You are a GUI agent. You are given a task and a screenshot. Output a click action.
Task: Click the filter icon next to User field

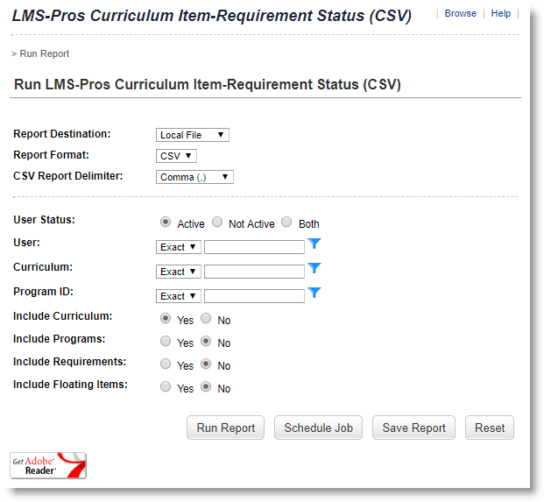tap(315, 244)
